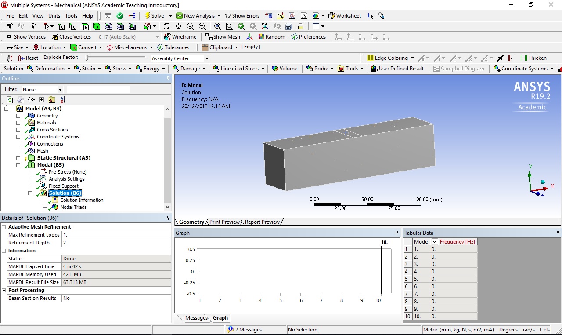Apply Random colors icon

pyautogui.click(x=271, y=37)
